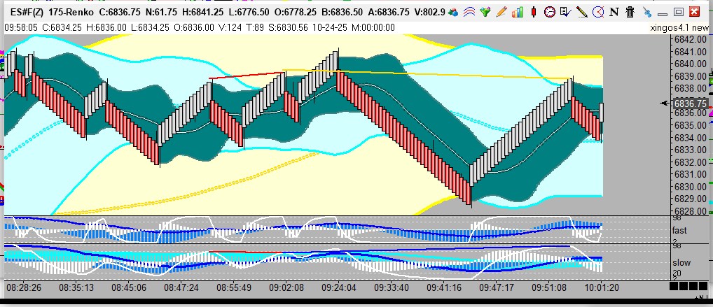713x307 pixels.
Task: Select the fast indicator pane label
Action: (679, 230)
